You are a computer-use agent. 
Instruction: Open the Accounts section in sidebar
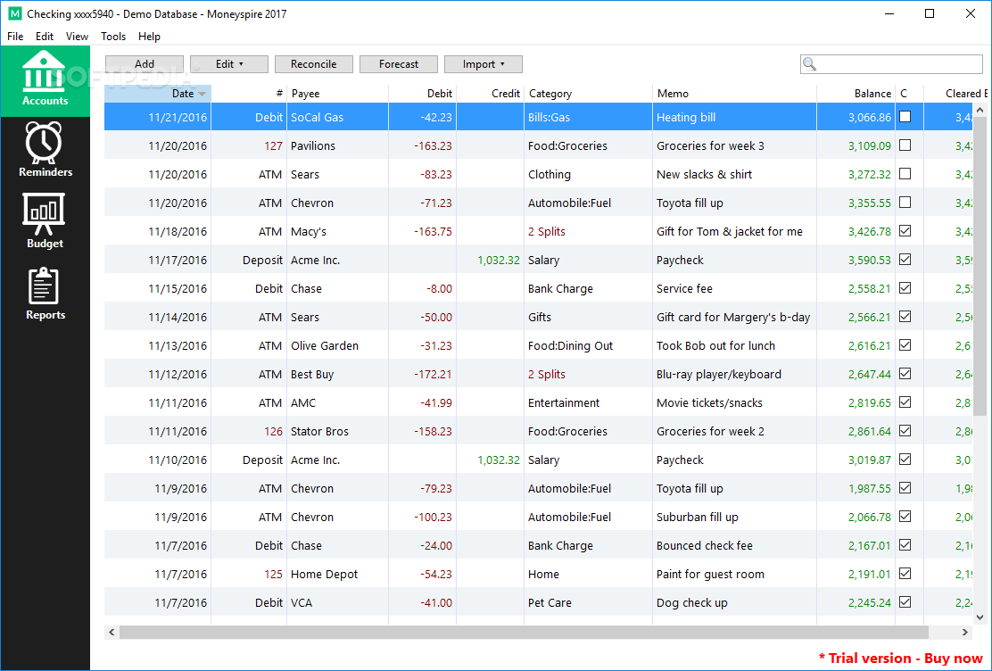tap(45, 81)
